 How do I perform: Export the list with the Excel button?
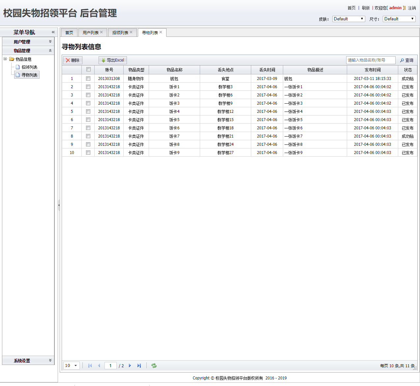[x=113, y=60]
